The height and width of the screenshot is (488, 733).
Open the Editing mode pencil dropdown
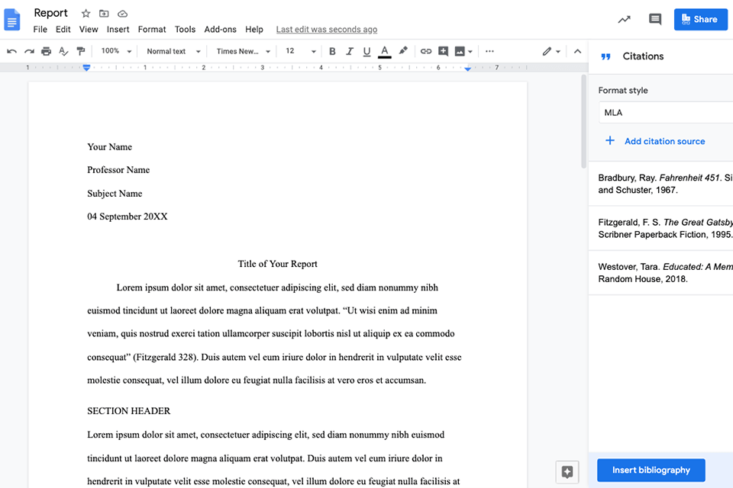pos(551,51)
